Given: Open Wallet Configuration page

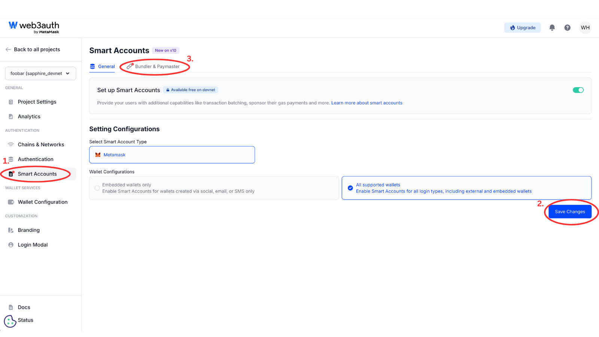Looking at the screenshot, I should click(x=43, y=202).
